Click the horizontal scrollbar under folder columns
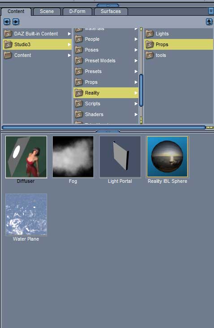The height and width of the screenshot is (328, 214). (x=104, y=127)
